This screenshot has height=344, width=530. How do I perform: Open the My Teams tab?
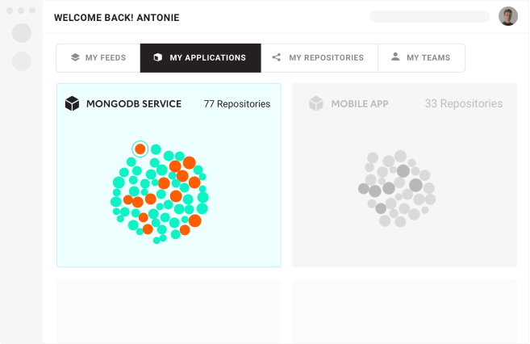click(421, 58)
